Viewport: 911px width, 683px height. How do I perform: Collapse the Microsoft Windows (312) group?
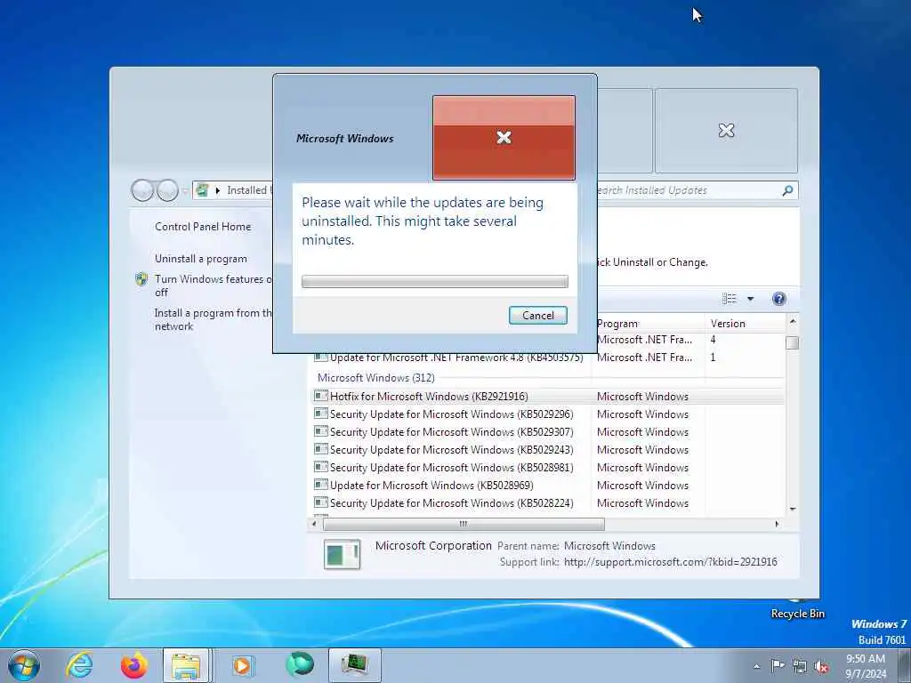click(x=376, y=377)
